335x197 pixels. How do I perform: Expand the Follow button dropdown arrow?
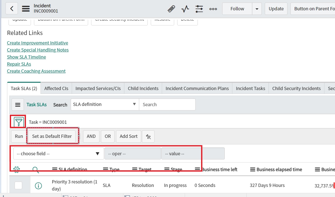257,8
